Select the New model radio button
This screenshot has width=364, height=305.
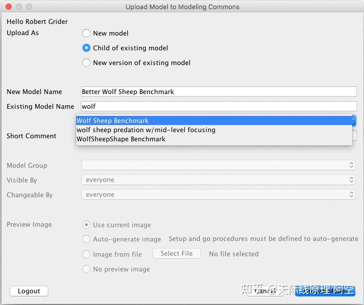pos(86,33)
